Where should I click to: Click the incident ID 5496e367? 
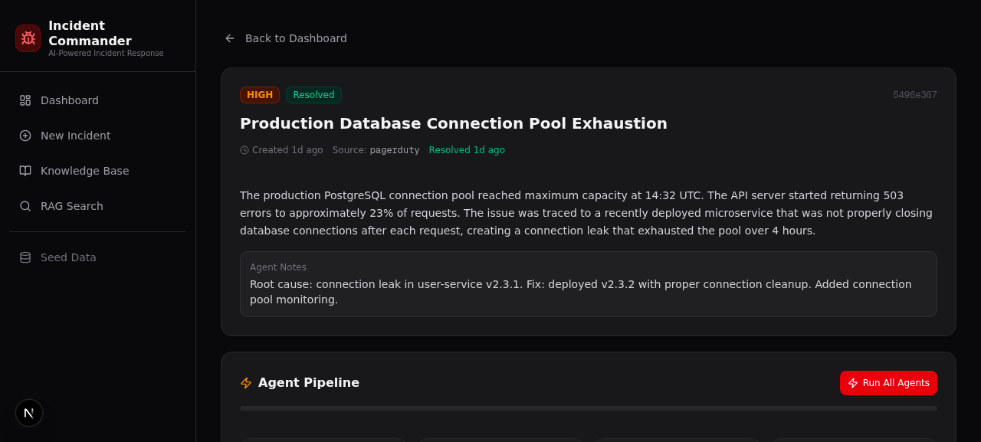click(x=915, y=95)
